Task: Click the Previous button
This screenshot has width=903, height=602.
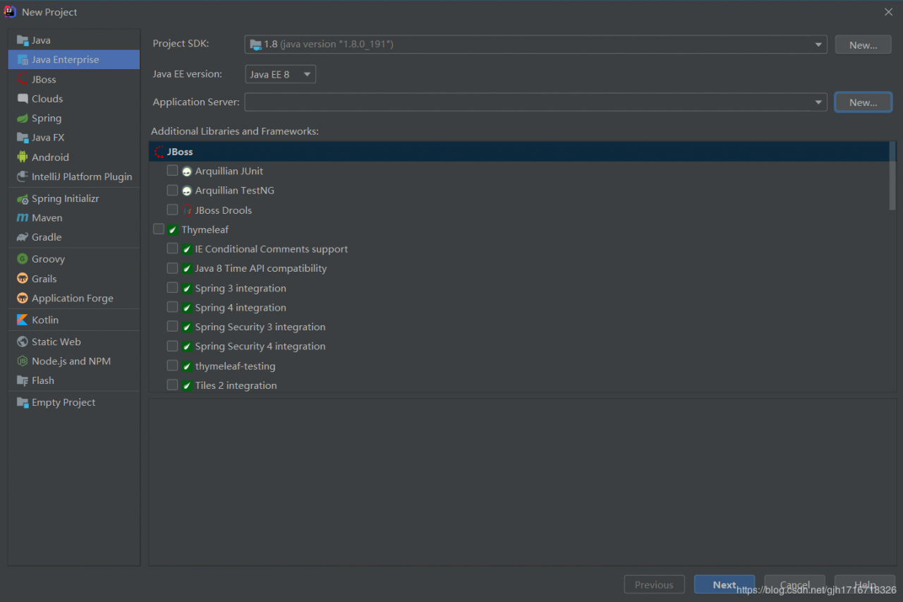Action: click(654, 584)
